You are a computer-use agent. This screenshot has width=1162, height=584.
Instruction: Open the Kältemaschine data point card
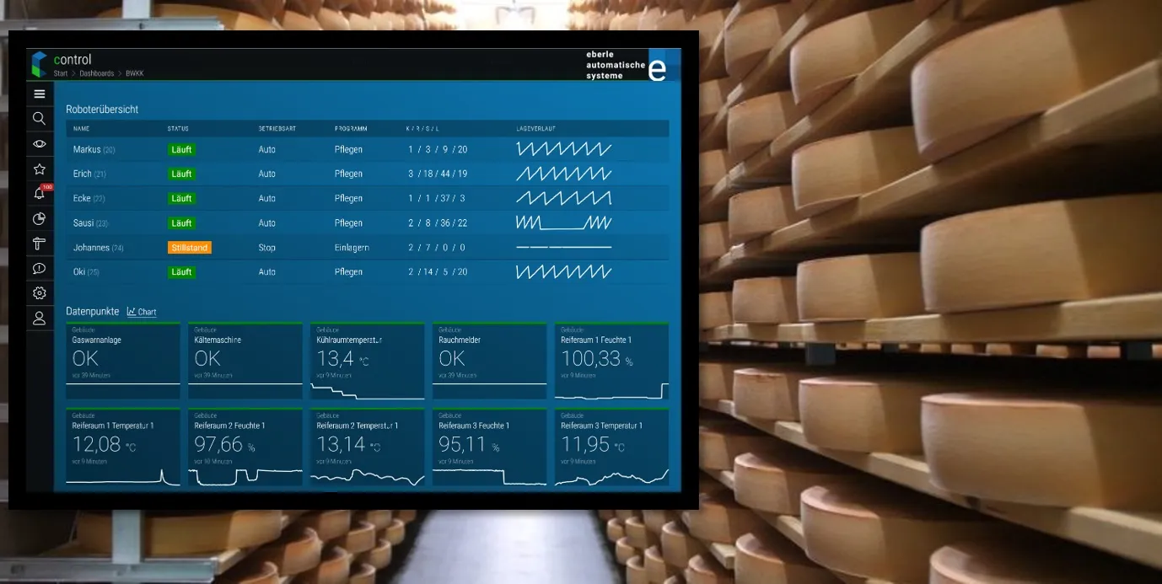245,362
